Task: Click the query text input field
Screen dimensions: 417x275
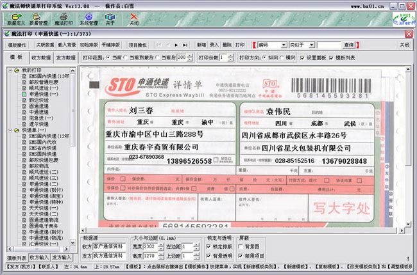Action: click(x=328, y=45)
